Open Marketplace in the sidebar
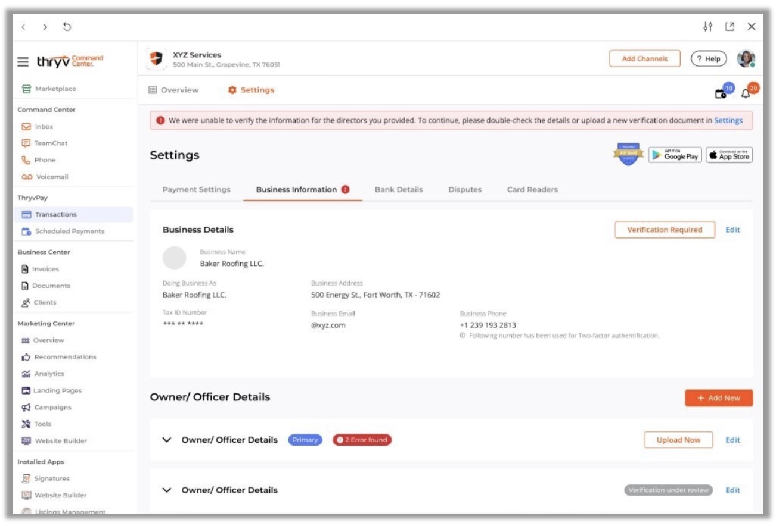This screenshot has width=776, height=526. 49,89
